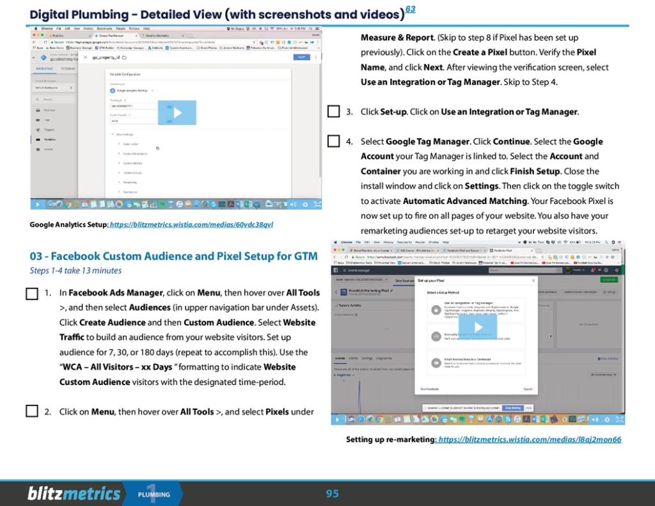655x506 pixels.
Task: Expand the Custom Dimensions section
Action: [132, 154]
